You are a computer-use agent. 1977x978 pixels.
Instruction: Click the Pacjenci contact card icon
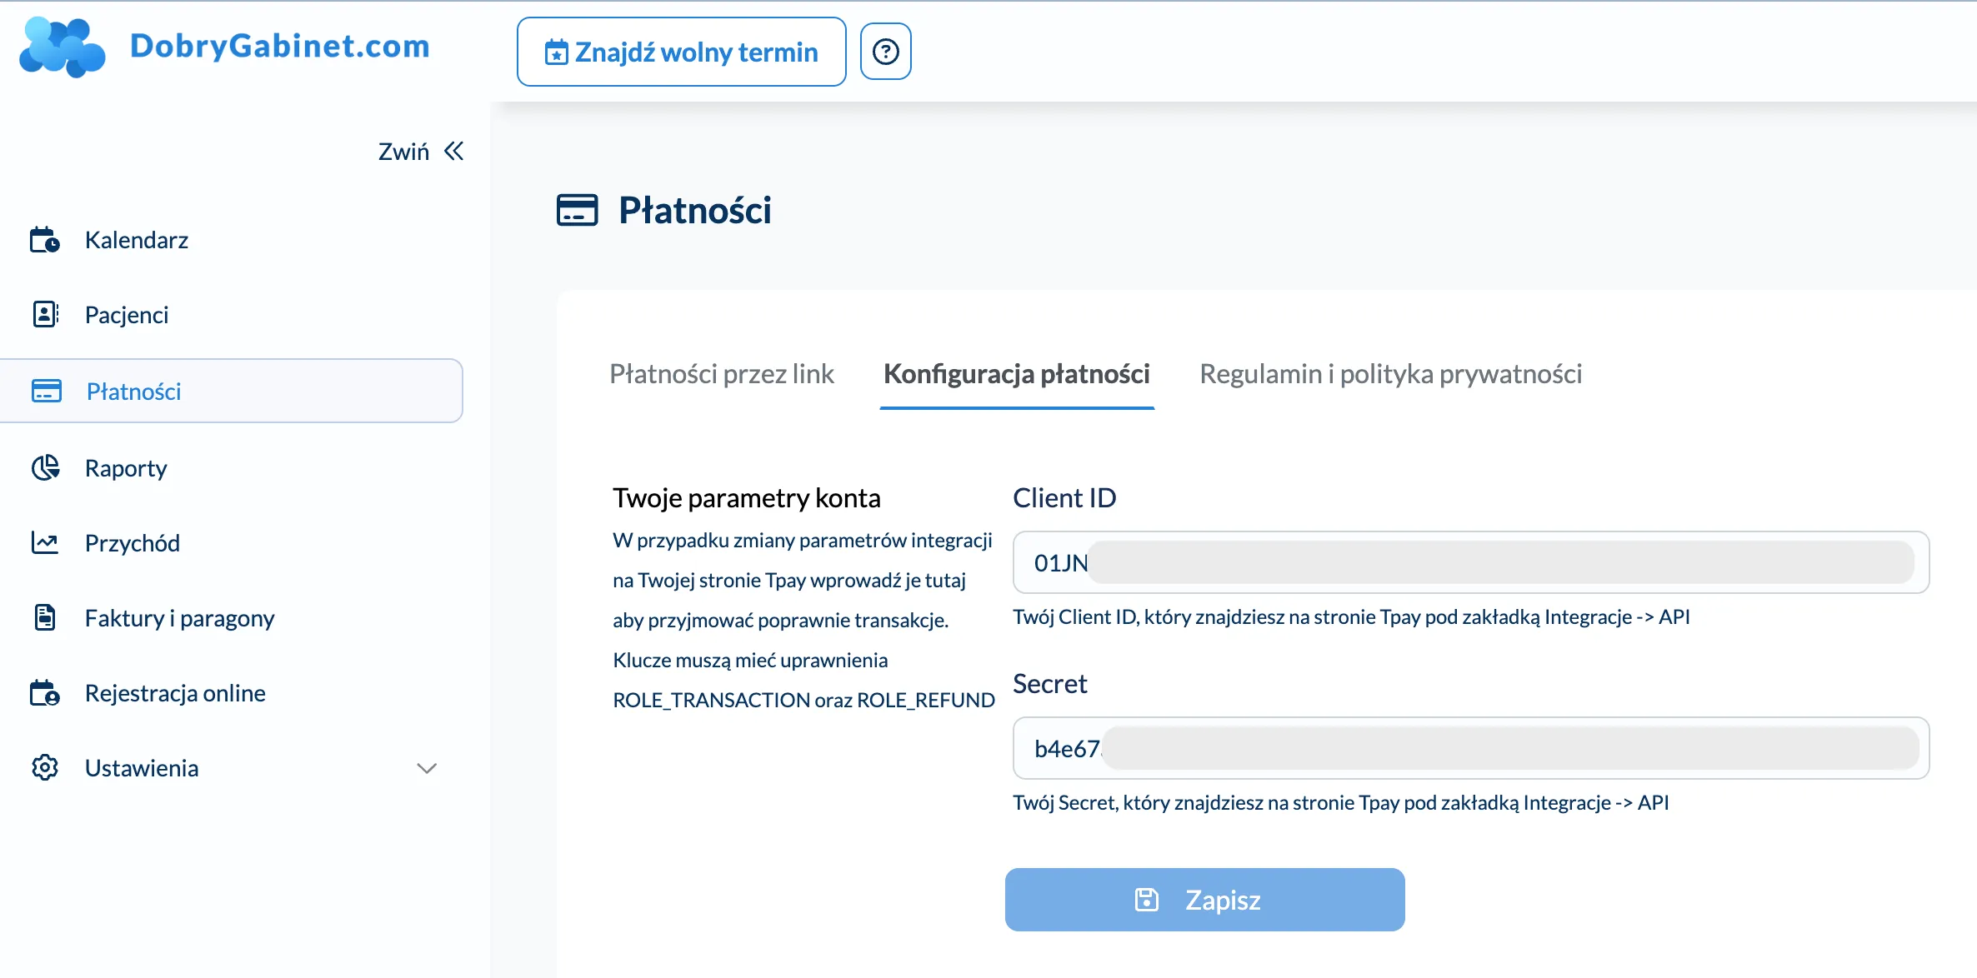(45, 315)
